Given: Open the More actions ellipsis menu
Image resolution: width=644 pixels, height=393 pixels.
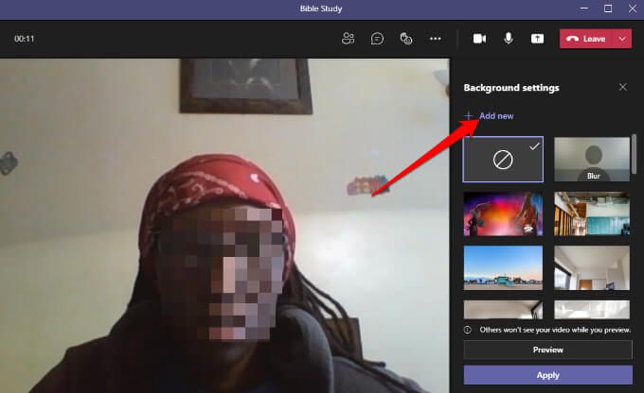Looking at the screenshot, I should [x=436, y=39].
